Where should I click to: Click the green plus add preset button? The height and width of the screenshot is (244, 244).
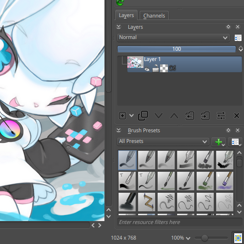point(219,142)
